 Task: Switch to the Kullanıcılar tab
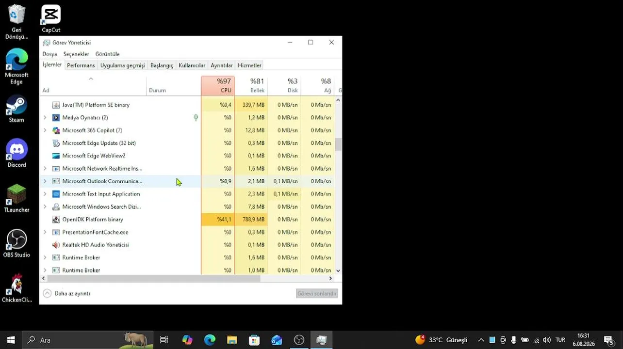tap(192, 65)
